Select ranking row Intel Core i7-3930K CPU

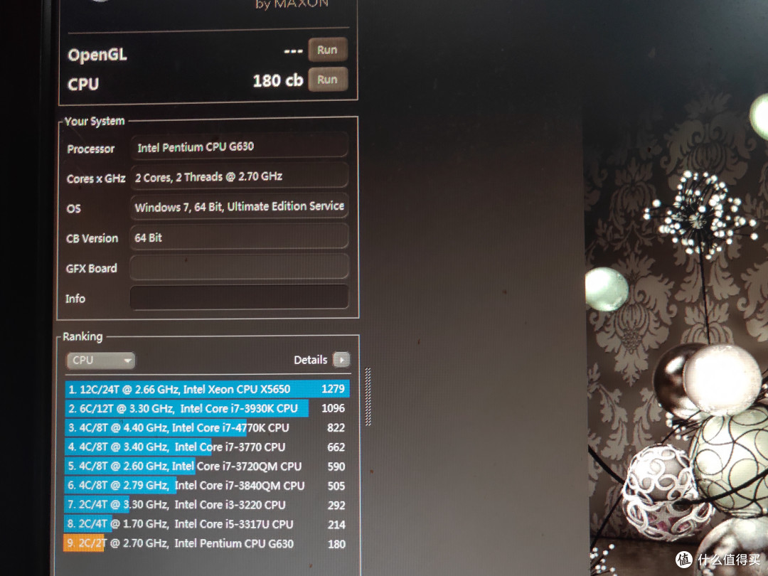point(207,408)
